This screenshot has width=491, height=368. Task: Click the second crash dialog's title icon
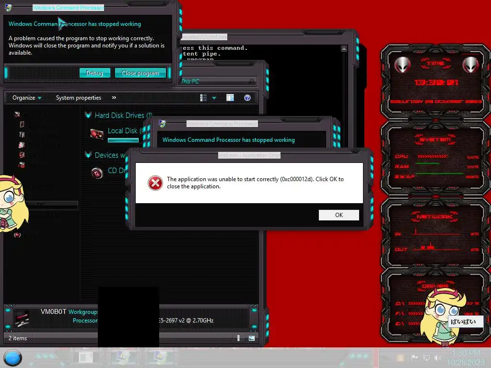point(162,123)
